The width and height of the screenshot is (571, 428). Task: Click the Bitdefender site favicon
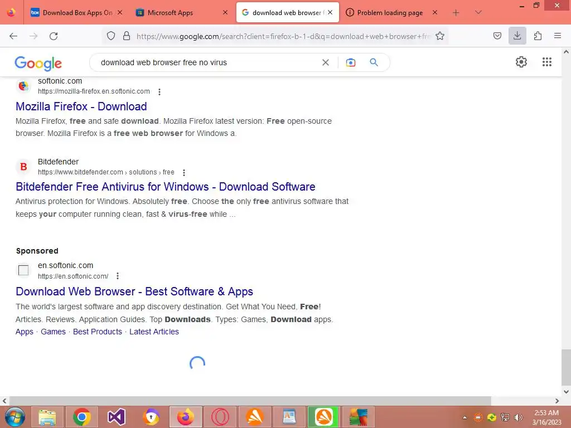click(23, 167)
